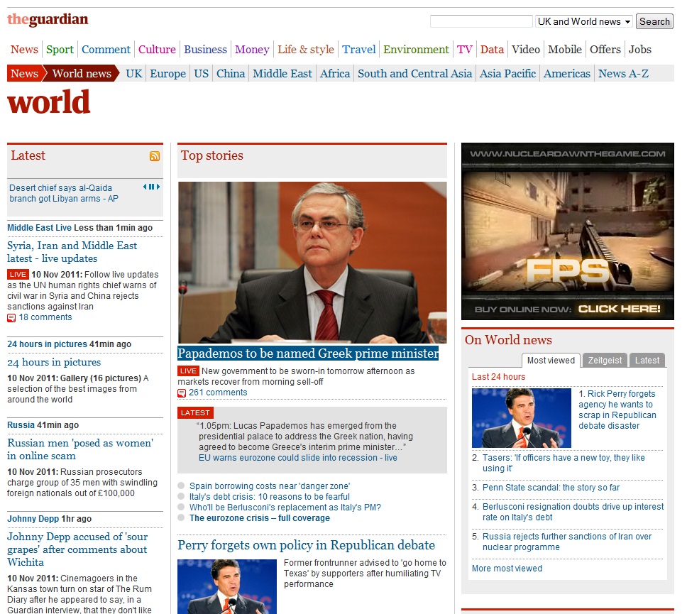
Task: Click the Rick Perry thumbnail in Most viewed
Action: (522, 418)
